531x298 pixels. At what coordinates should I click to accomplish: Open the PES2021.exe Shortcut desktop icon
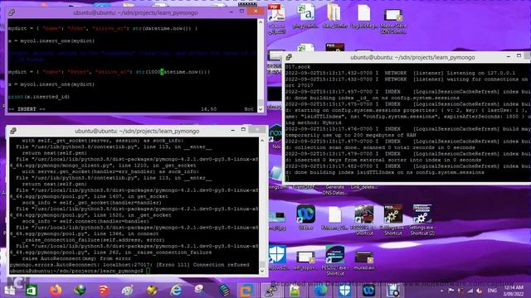point(335,260)
